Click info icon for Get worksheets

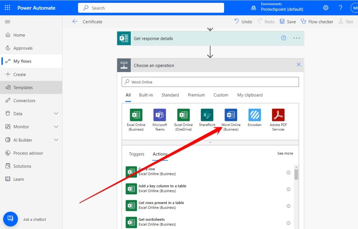[x=288, y=223]
